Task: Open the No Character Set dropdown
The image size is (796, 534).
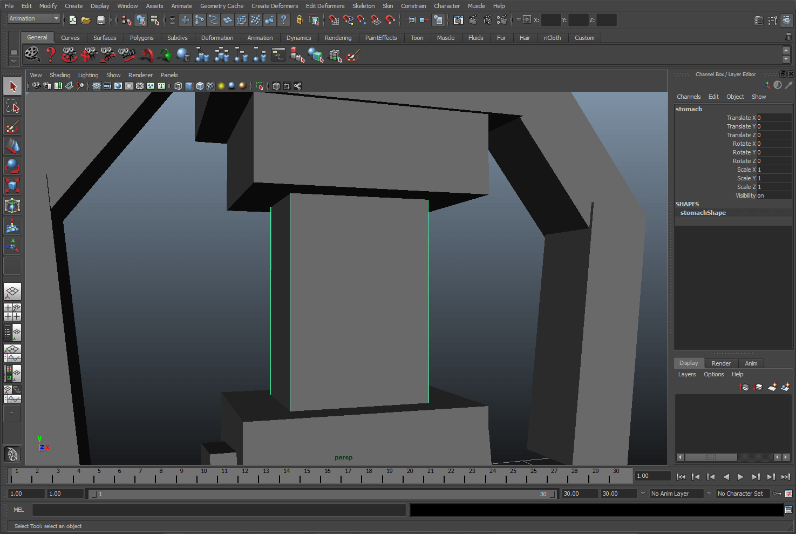Action: tap(743, 493)
